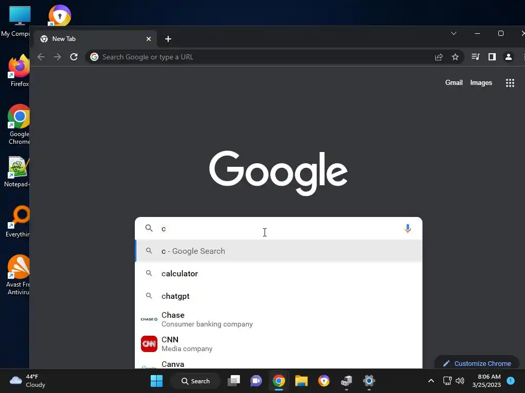Minimize the Chrome window
Screen dimensions: 525x393
[477, 33]
